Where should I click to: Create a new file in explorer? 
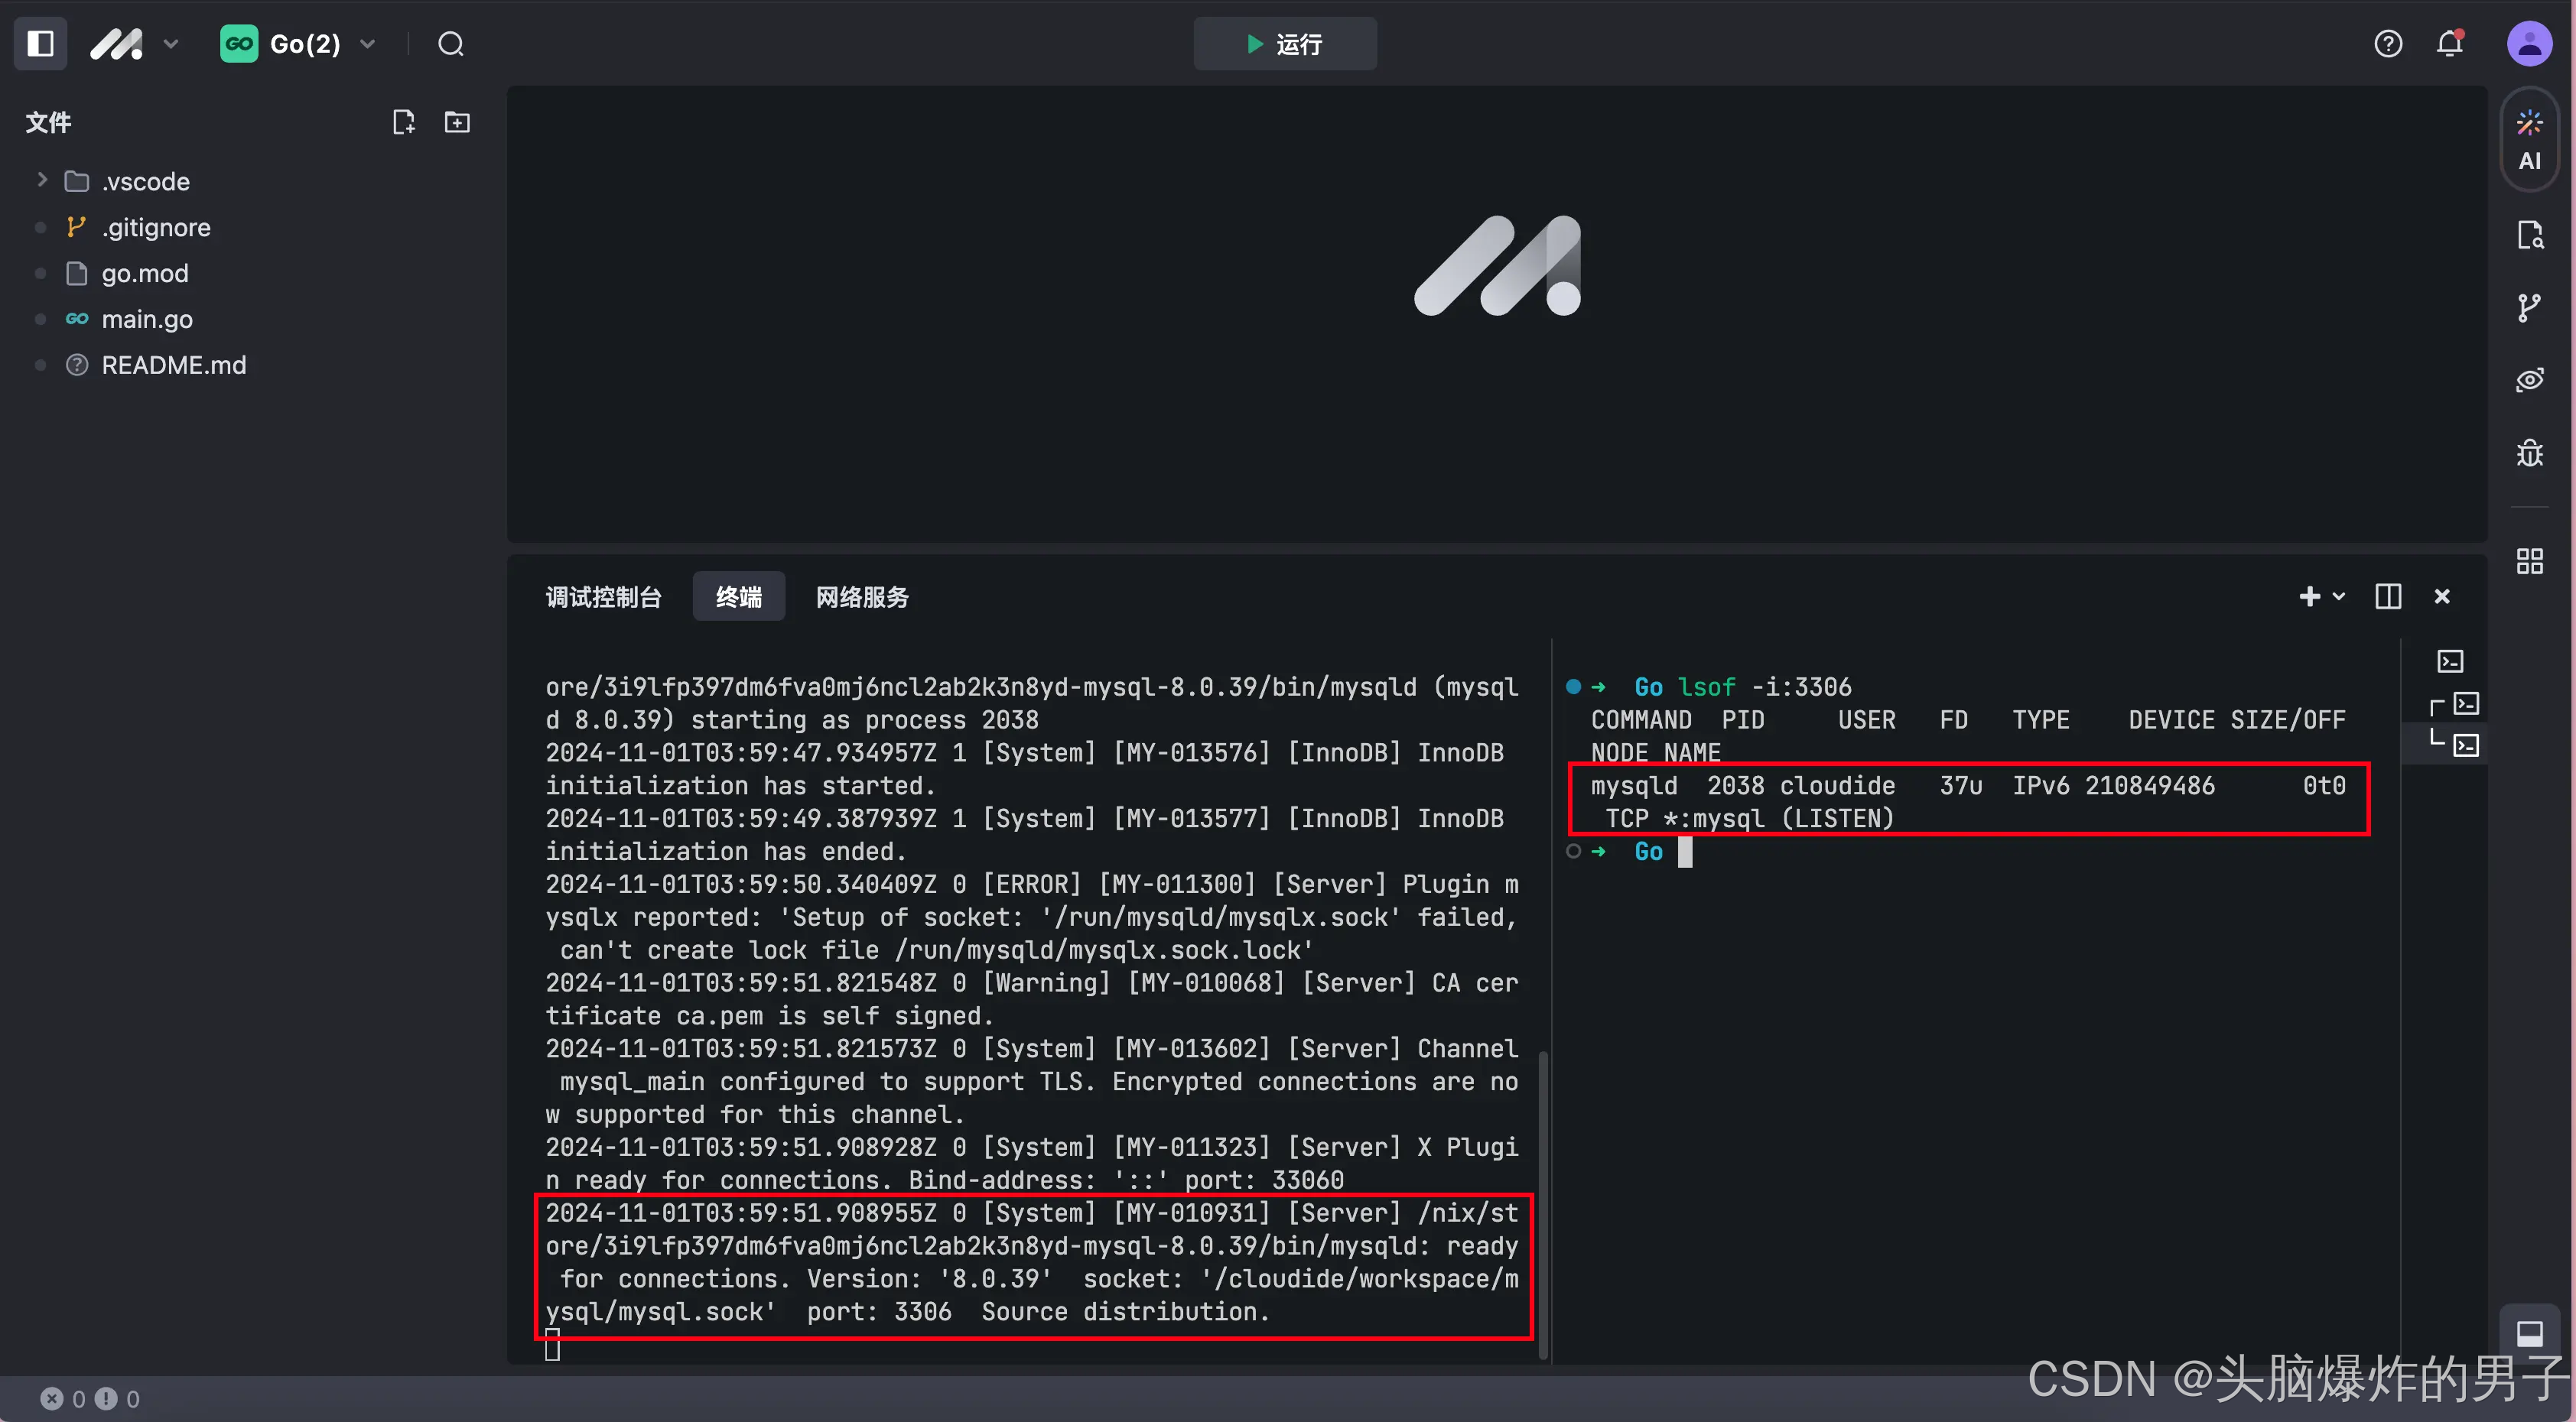click(403, 122)
